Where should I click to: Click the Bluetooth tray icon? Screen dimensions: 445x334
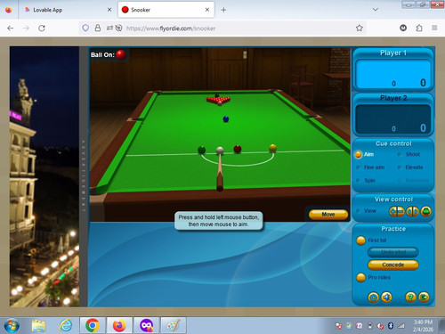point(391,326)
